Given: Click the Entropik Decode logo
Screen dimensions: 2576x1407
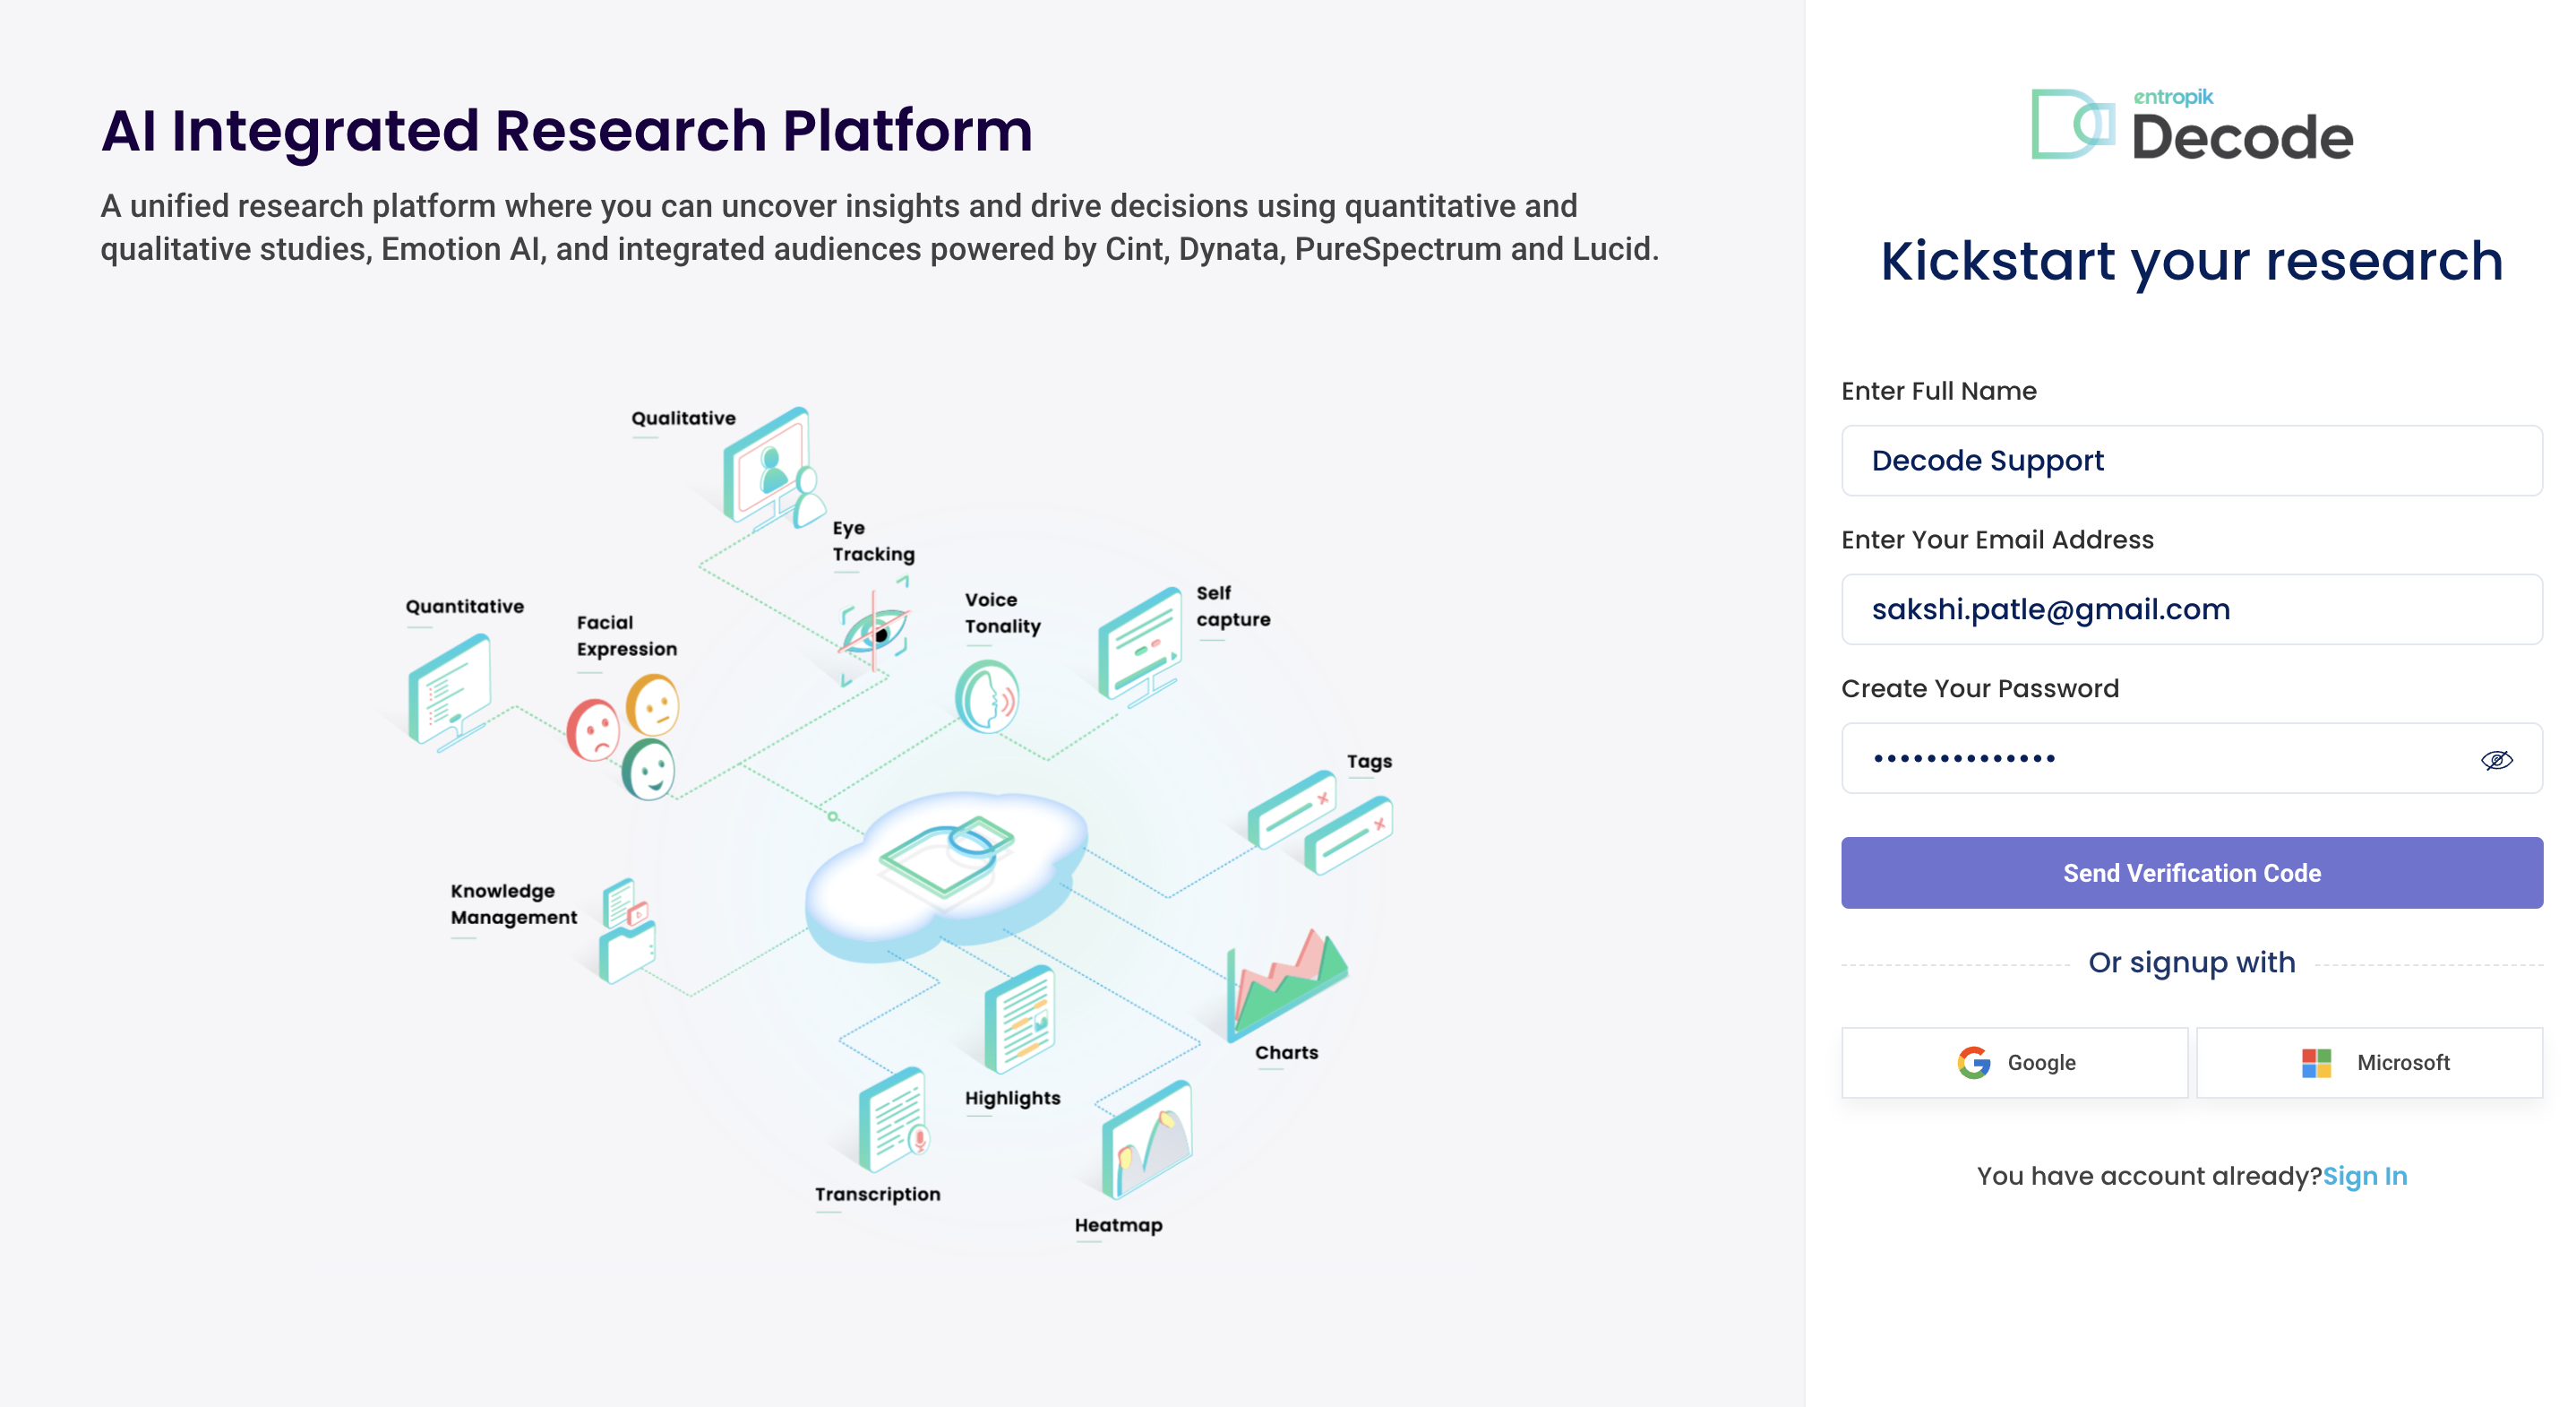Looking at the screenshot, I should [x=2191, y=125].
